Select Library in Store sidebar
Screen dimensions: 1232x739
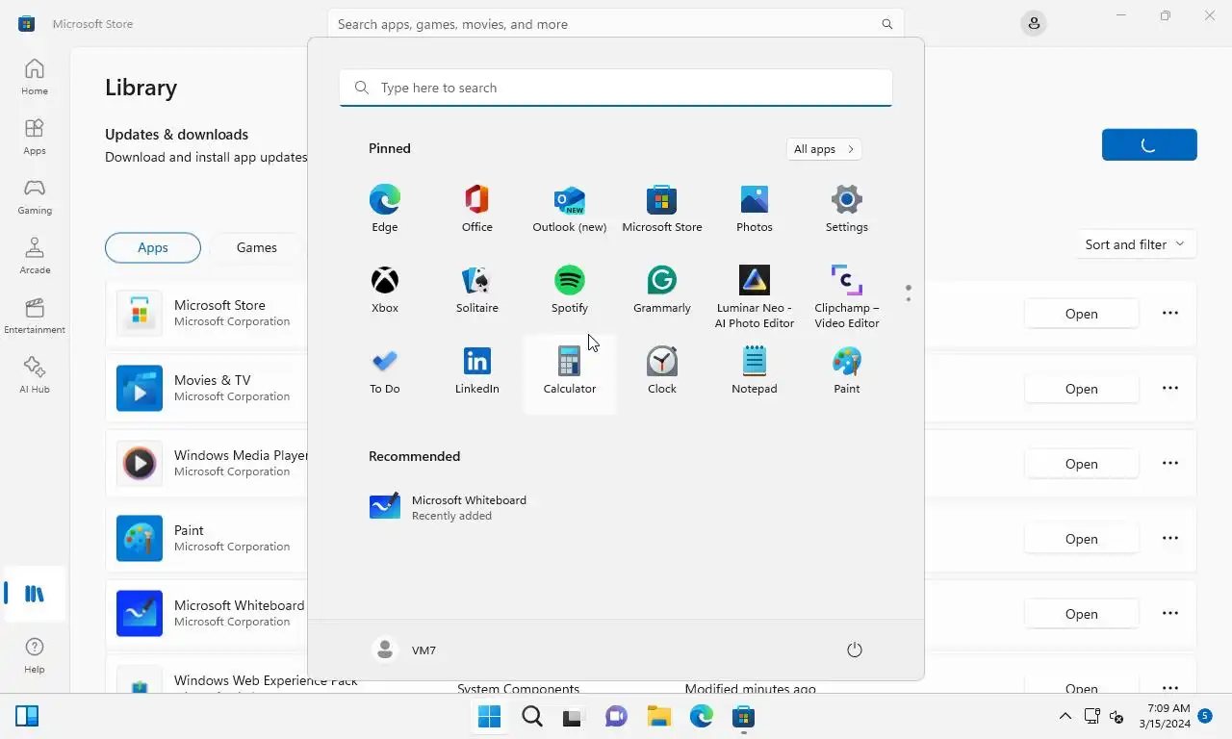(35, 594)
